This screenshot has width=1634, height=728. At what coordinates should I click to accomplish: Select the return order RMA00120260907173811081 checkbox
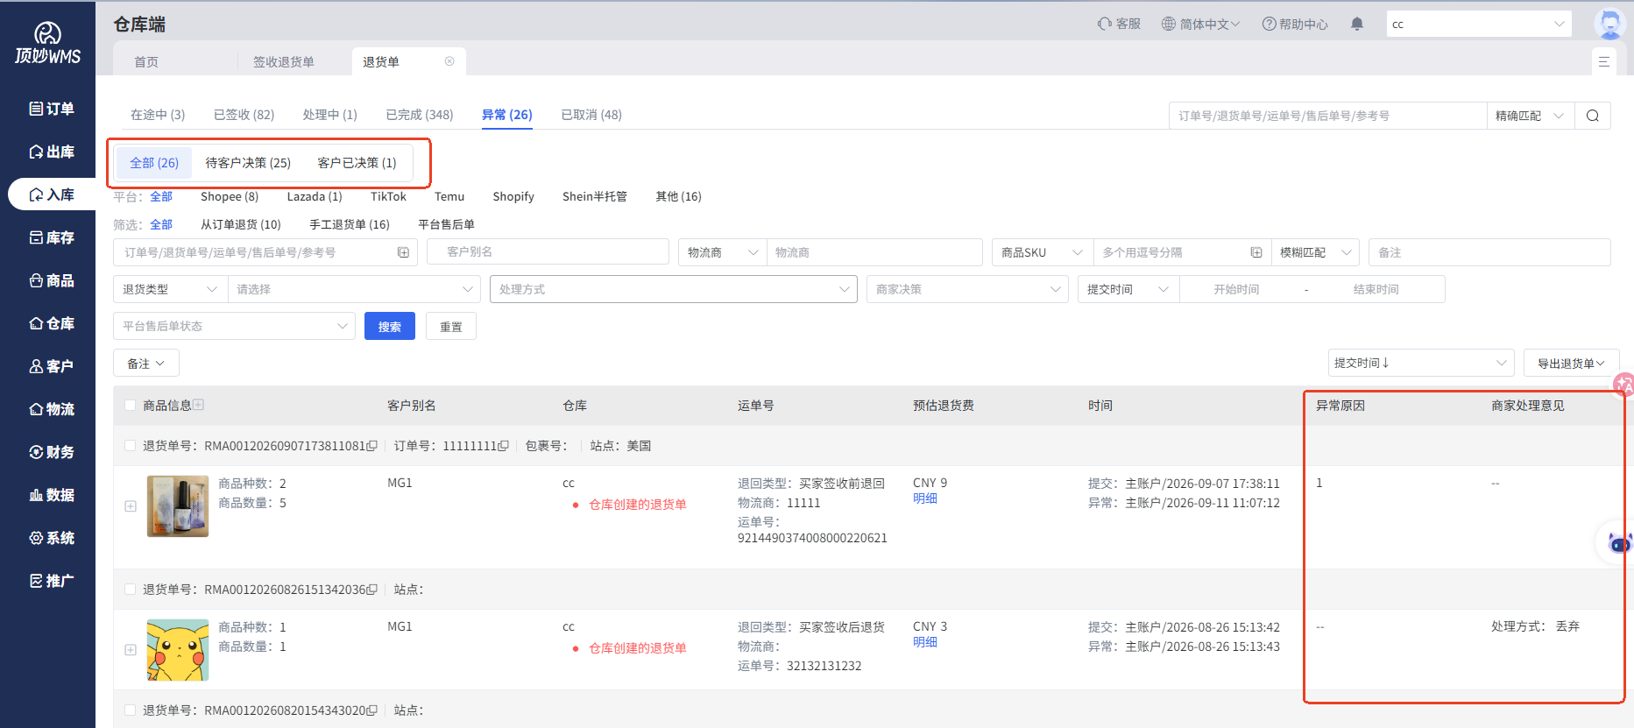(x=131, y=446)
